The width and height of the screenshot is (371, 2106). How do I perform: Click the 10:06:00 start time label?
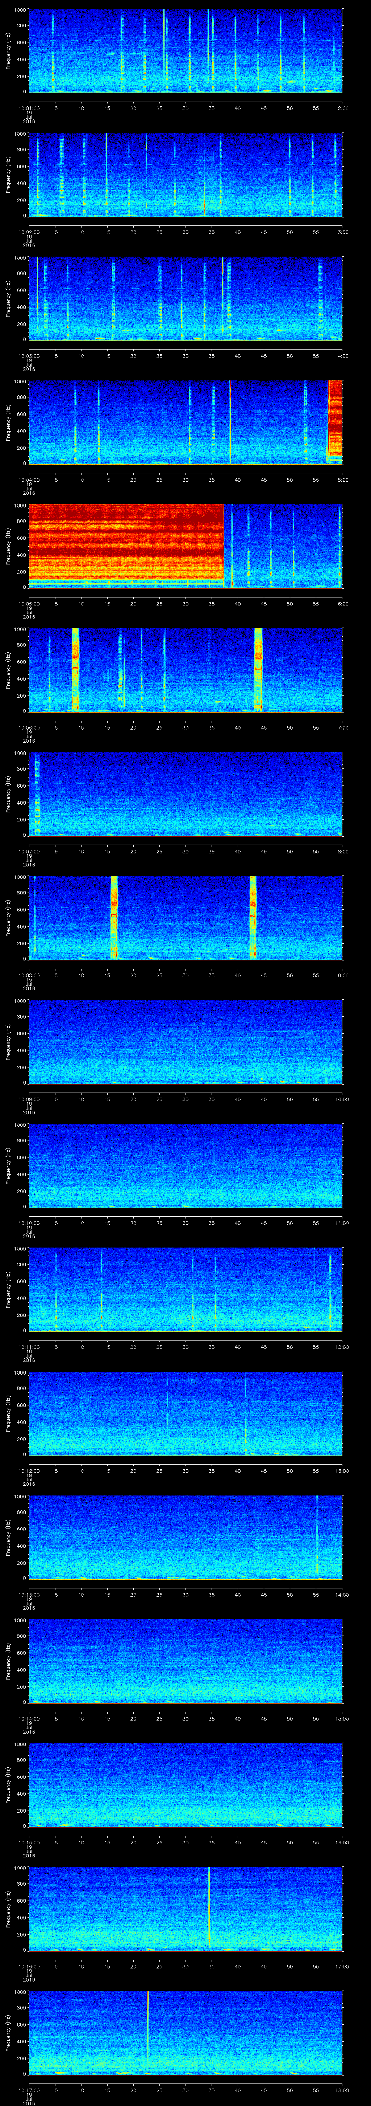[x=29, y=728]
